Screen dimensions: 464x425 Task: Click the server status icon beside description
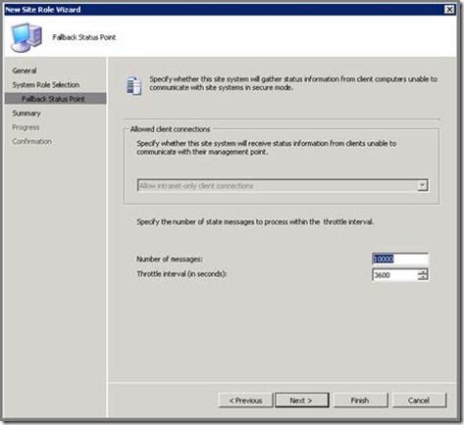coord(134,86)
